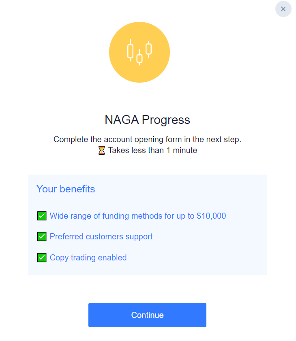The image size is (296, 341).
Task: Click the word Progress in the heading
Action: tap(166, 120)
